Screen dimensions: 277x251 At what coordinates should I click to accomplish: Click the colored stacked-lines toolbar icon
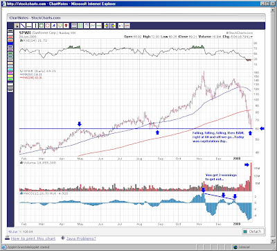[127, 26]
